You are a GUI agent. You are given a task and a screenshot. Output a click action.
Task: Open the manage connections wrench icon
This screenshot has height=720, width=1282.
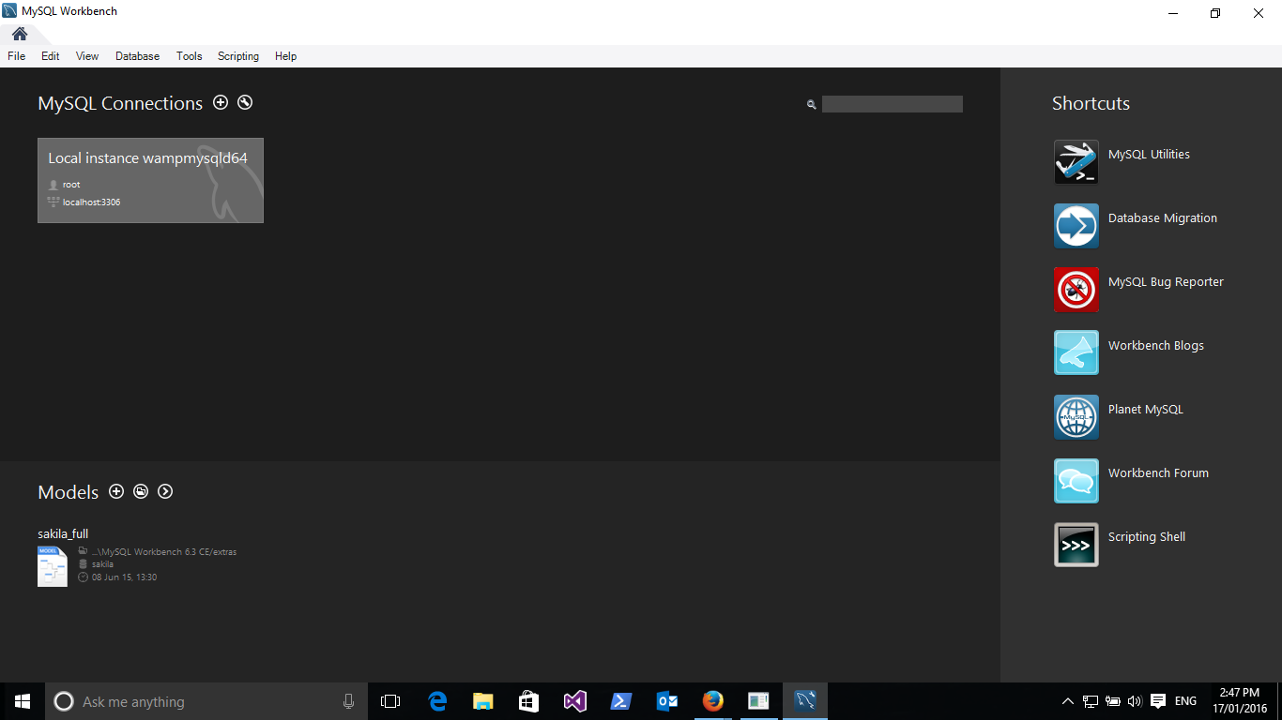click(x=245, y=103)
